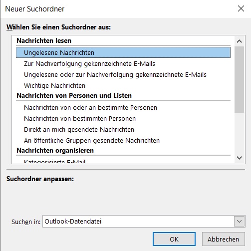Click the Nachrichten organisieren group header
The image size is (251, 251).
[x=55, y=151]
